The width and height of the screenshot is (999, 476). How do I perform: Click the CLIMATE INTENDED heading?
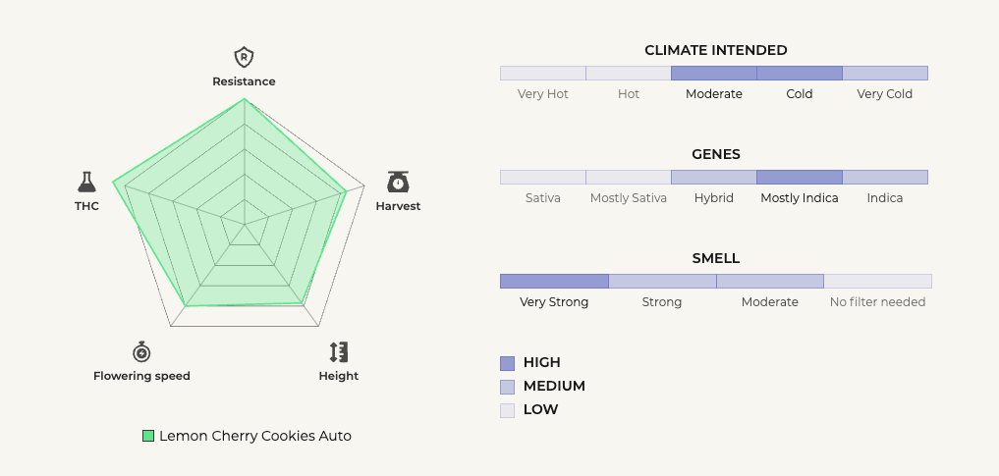point(715,50)
